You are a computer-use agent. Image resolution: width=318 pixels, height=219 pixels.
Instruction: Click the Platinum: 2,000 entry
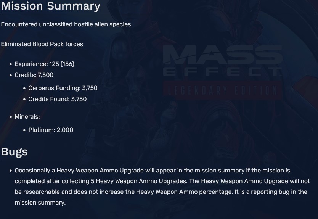pos(51,130)
